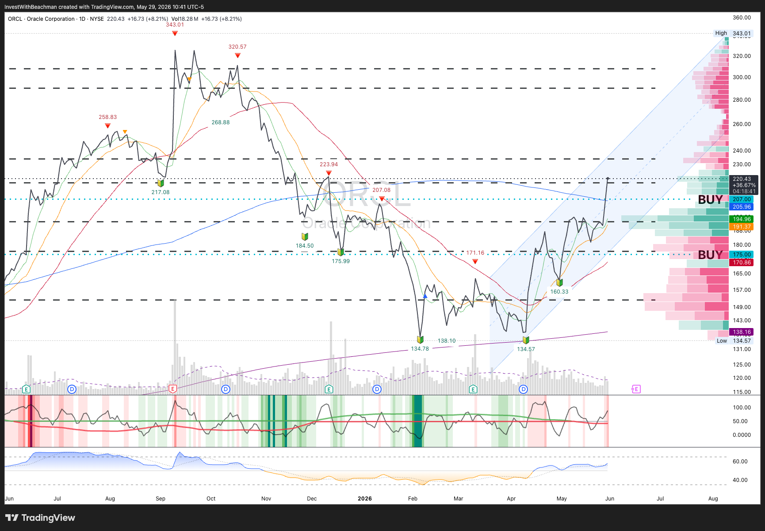Click the 360.00 price axis label

742,18
